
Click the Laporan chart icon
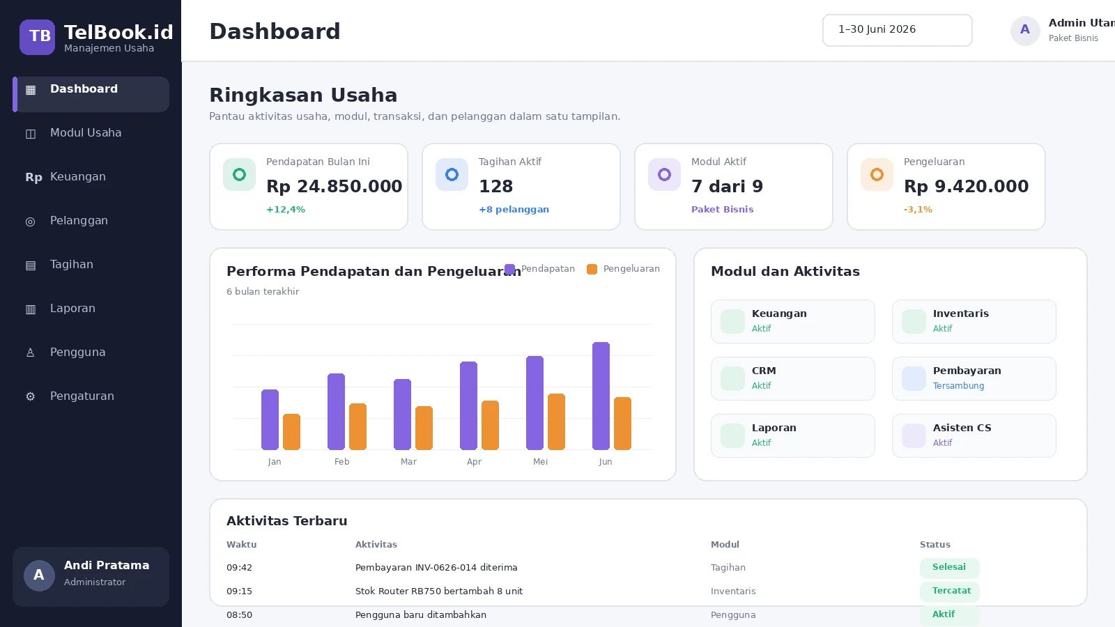31,309
